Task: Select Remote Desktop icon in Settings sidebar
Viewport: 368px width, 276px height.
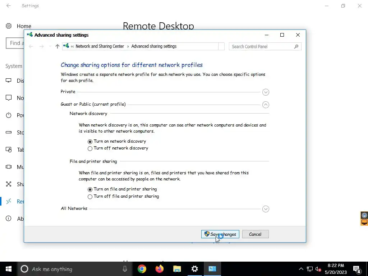Action: point(9,201)
